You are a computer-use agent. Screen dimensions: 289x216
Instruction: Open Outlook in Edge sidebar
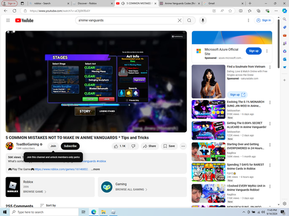click(x=284, y=59)
